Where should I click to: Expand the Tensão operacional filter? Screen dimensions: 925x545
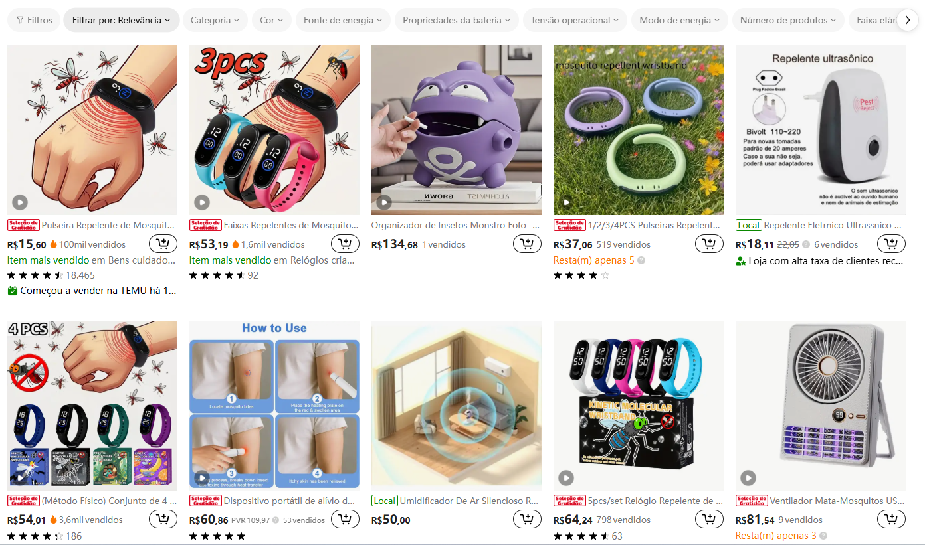pos(575,20)
